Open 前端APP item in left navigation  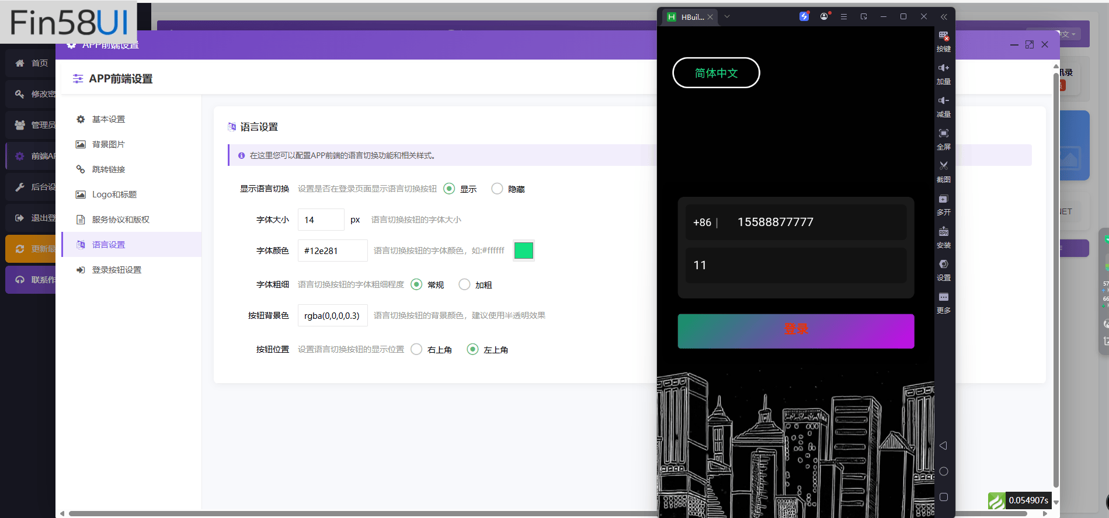click(31, 156)
